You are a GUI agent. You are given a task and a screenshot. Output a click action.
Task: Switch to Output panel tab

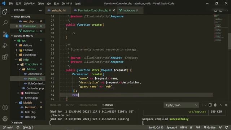click(x=70, y=105)
